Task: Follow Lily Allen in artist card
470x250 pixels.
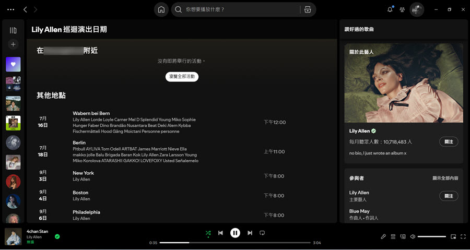Action: [x=449, y=141]
